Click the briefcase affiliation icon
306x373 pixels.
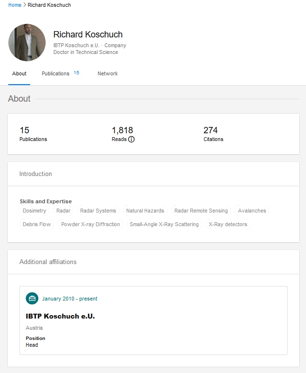point(32,299)
